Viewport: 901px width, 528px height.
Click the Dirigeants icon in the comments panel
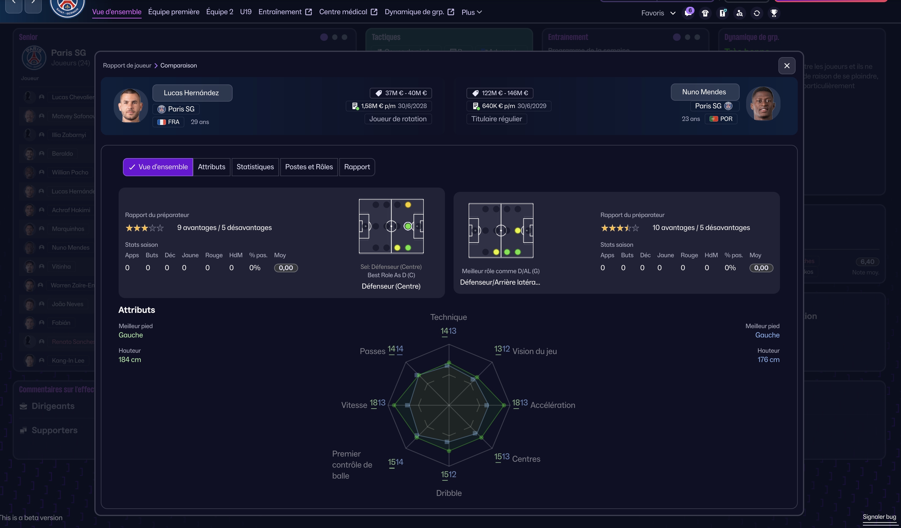click(x=23, y=406)
